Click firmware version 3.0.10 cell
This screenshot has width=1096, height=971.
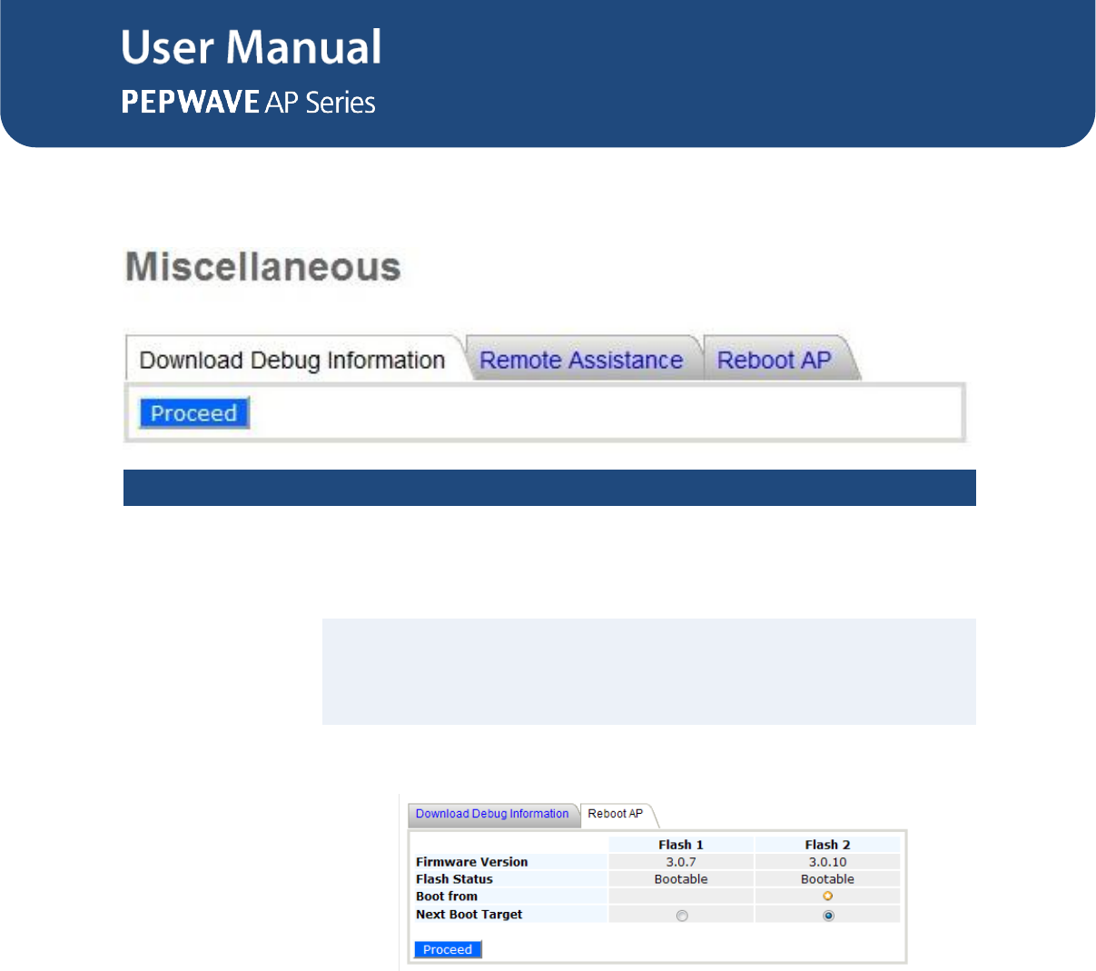click(828, 862)
